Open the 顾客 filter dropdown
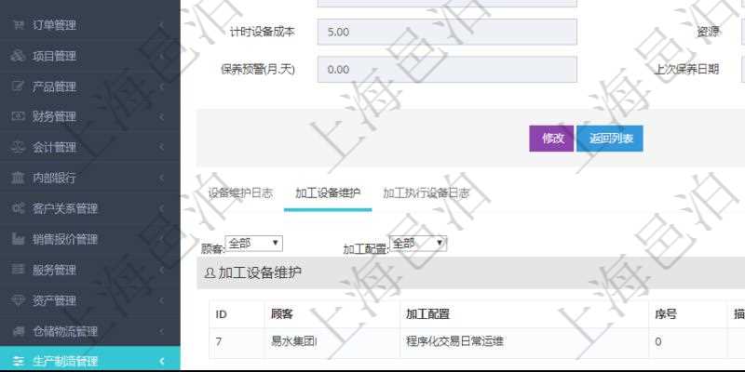745x372 pixels. click(x=253, y=244)
